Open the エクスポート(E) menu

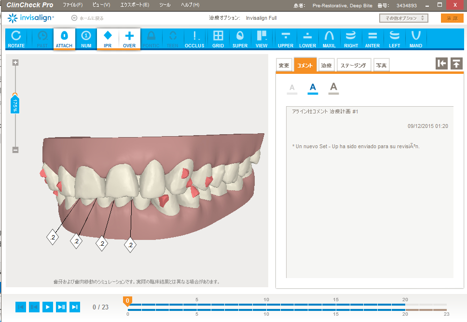(135, 5)
